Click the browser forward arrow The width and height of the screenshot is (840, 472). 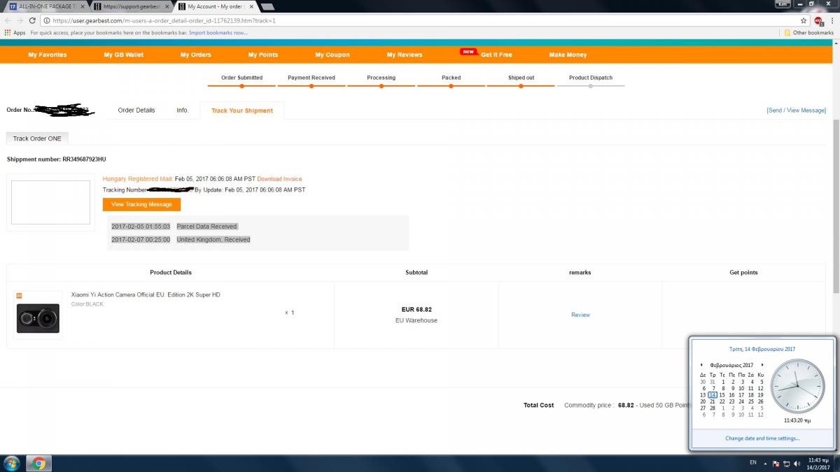coord(20,20)
